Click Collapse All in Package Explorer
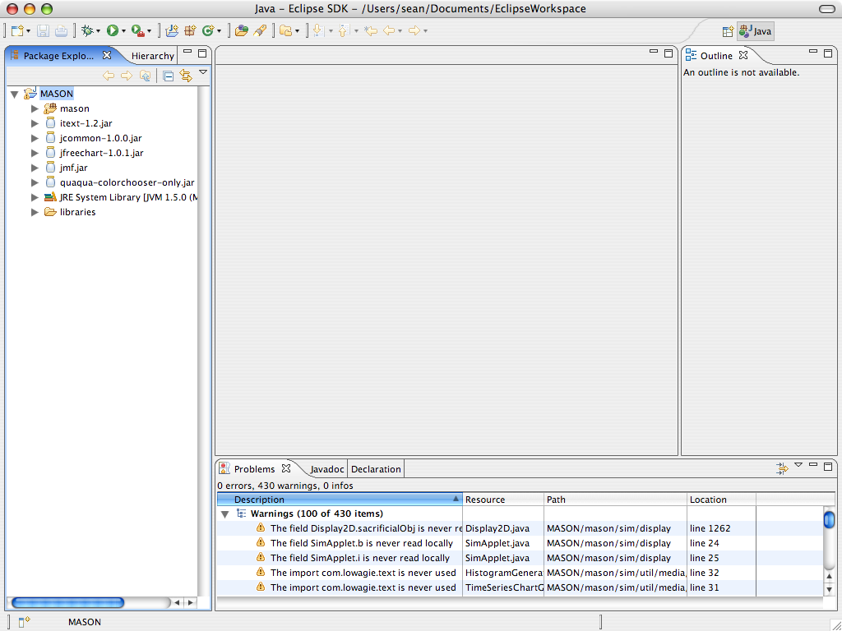Screen dimensions: 842x631 click(x=168, y=76)
